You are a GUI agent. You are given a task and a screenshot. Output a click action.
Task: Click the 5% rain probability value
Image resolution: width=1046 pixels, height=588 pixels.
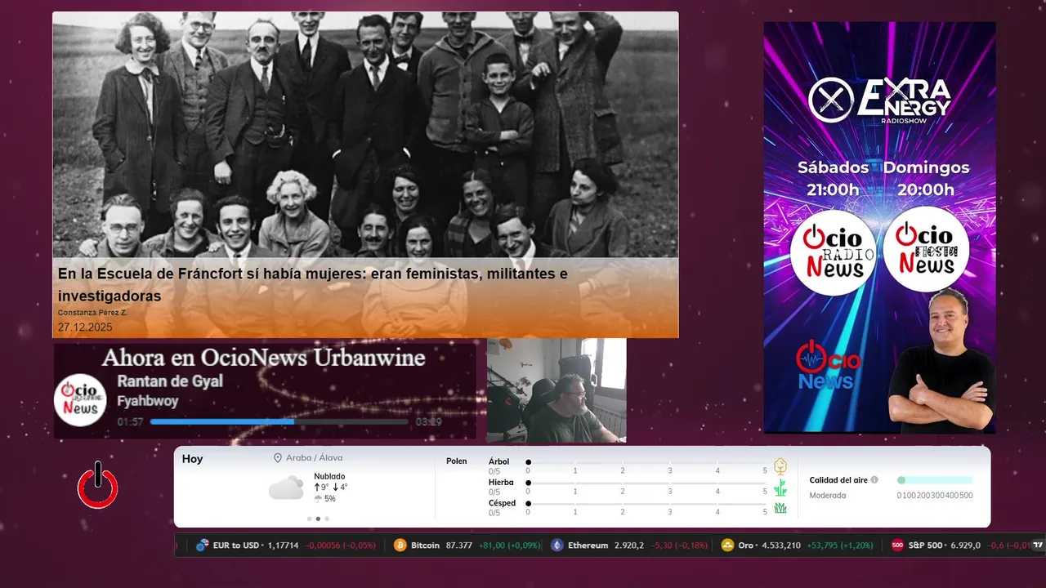330,499
